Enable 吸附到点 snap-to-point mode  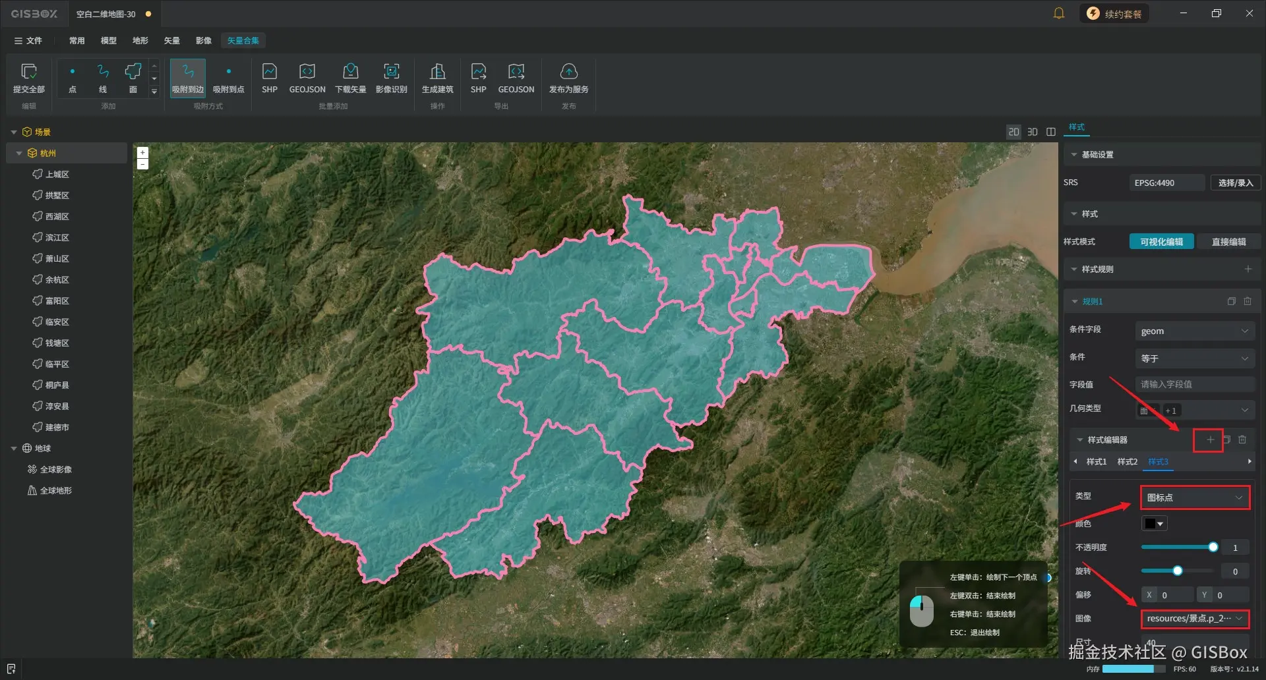click(x=229, y=78)
